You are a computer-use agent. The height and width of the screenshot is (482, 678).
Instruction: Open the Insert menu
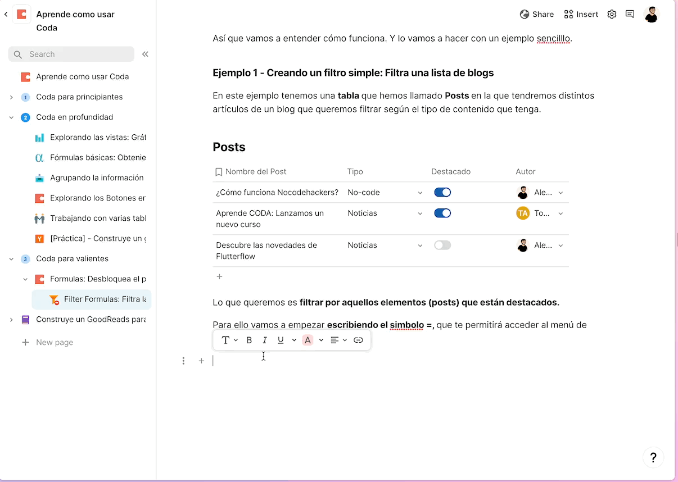(x=581, y=14)
